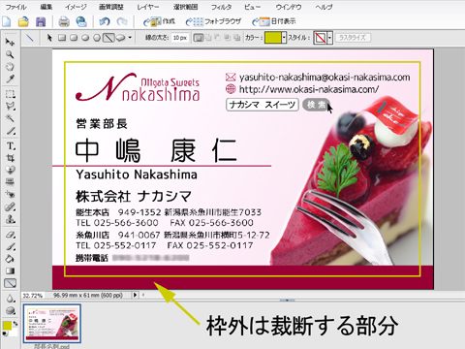Click the ラスタライズ button

pos(353,38)
